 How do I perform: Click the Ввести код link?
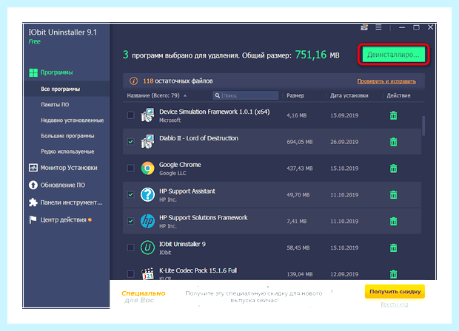point(395,304)
